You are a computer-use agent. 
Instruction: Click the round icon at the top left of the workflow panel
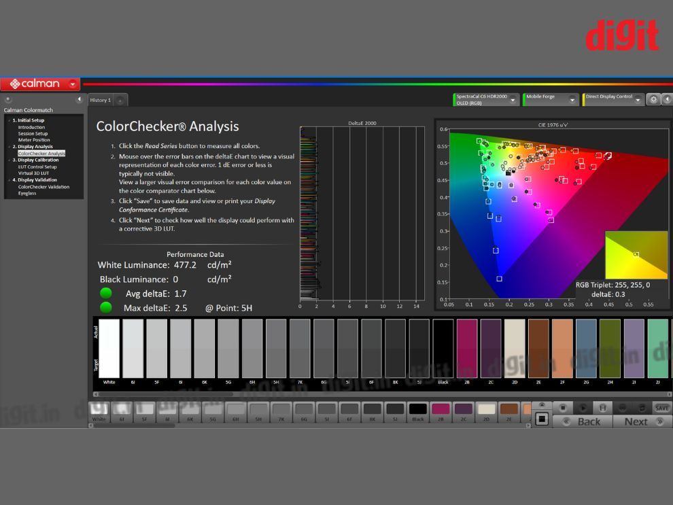(x=7, y=99)
